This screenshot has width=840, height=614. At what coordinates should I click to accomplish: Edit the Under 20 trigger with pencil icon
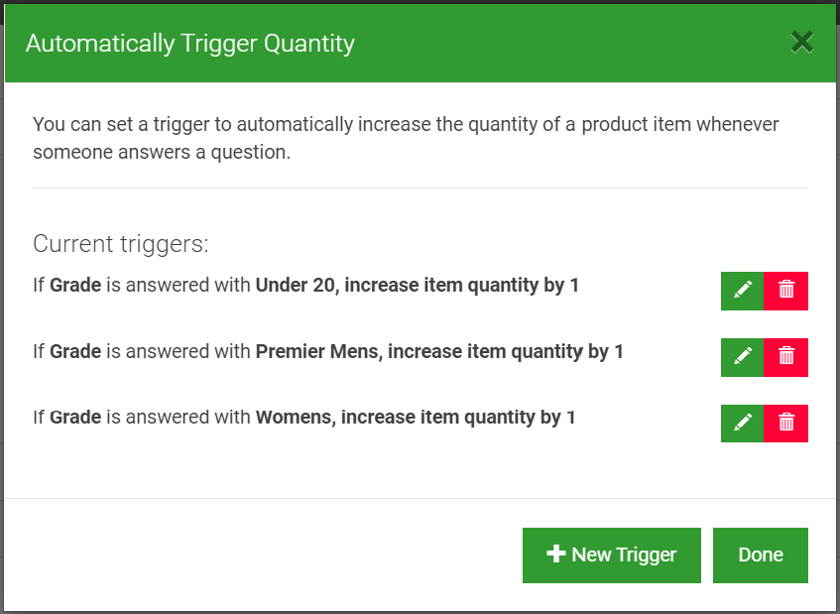point(742,291)
